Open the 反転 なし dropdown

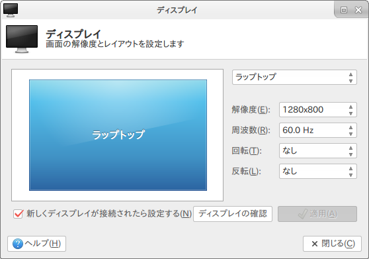318,171
